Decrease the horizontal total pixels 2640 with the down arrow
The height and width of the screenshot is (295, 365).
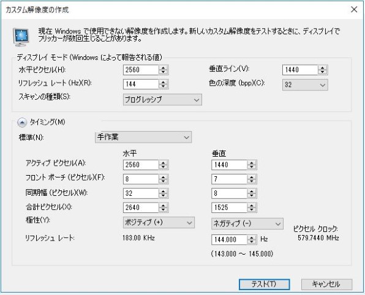[163, 210]
